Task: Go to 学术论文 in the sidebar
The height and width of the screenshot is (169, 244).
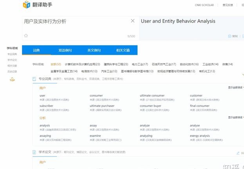Action: (x=12, y=60)
